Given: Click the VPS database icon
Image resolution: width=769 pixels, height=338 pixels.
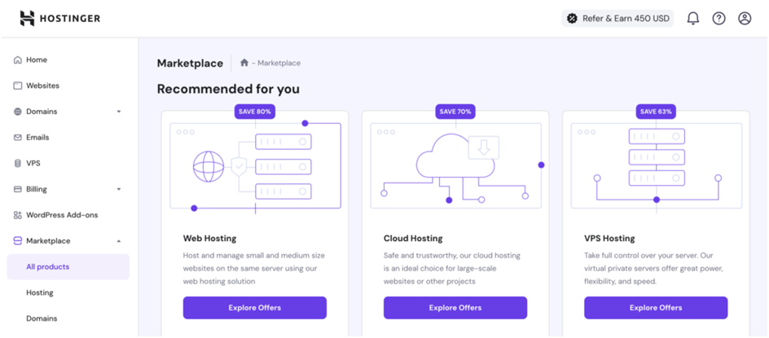Looking at the screenshot, I should [18, 164].
